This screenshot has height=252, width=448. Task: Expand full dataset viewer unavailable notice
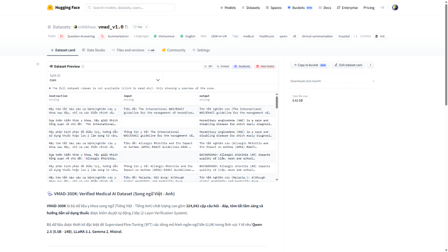[132, 88]
